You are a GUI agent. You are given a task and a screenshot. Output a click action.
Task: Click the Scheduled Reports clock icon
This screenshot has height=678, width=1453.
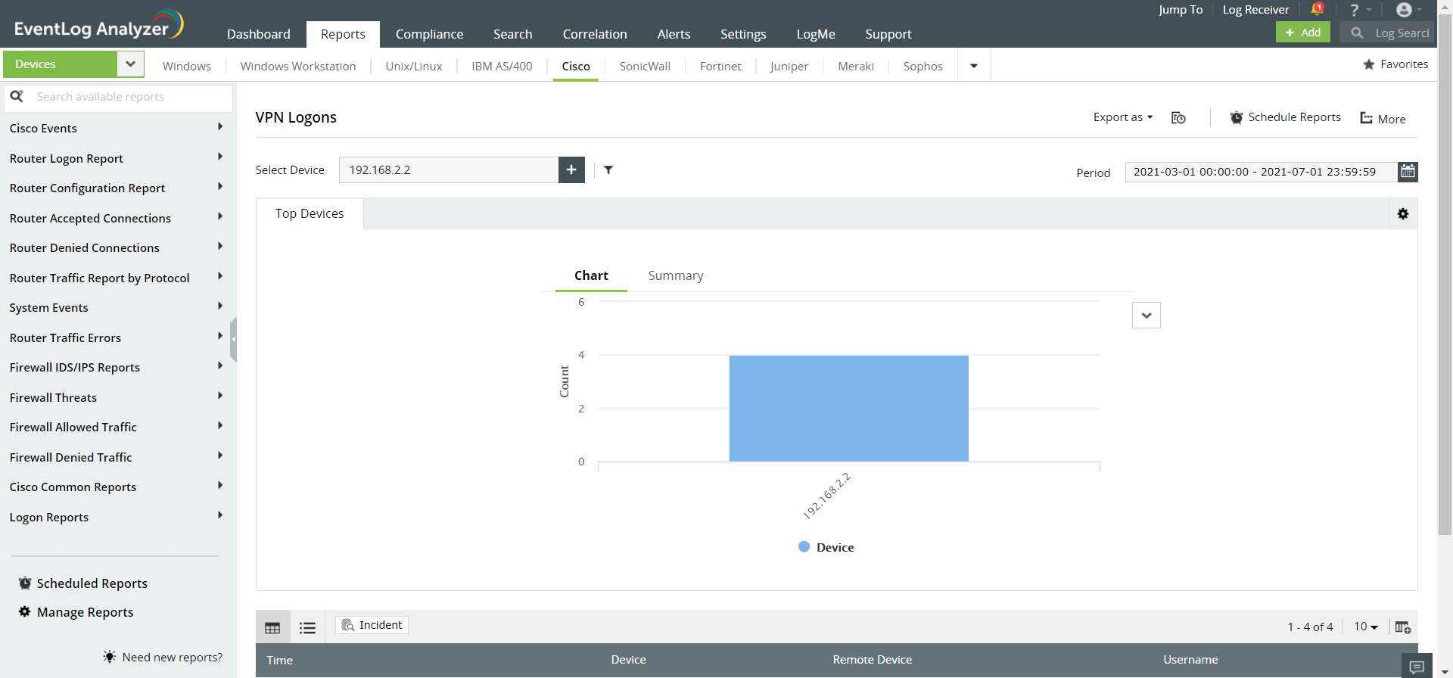tap(25, 583)
